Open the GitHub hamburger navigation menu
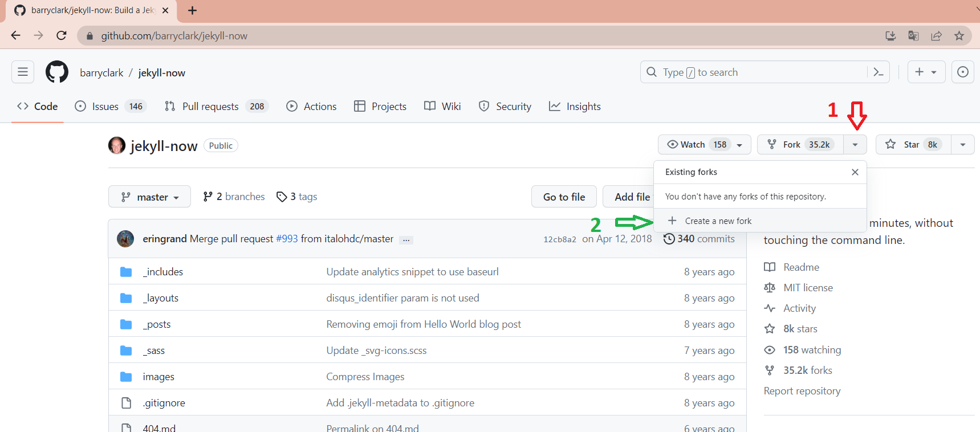 (x=23, y=72)
